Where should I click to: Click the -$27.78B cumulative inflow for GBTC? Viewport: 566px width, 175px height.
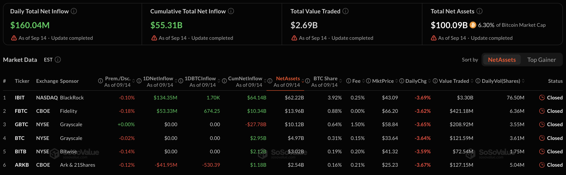pyautogui.click(x=255, y=124)
